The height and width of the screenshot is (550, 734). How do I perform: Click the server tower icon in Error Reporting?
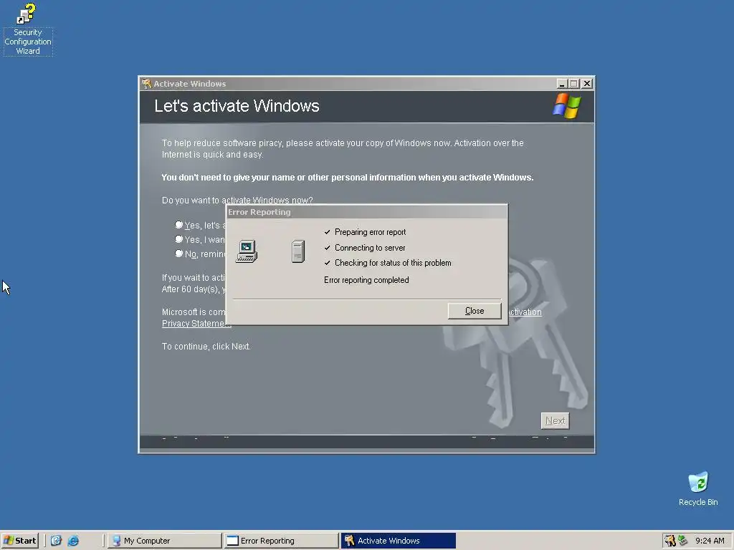coord(298,251)
